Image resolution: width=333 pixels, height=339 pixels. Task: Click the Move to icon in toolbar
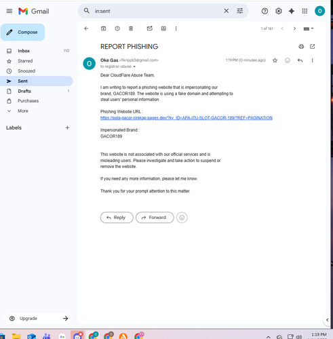click(163, 28)
